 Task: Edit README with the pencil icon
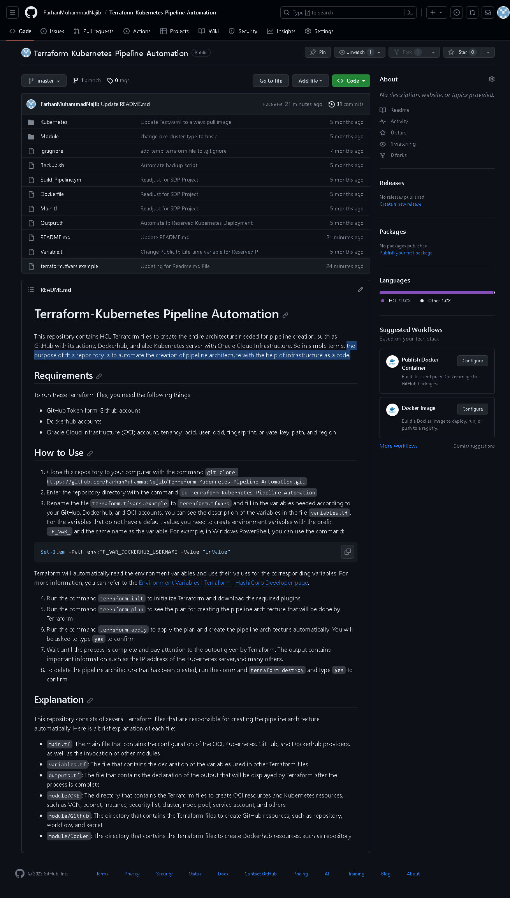(361, 289)
